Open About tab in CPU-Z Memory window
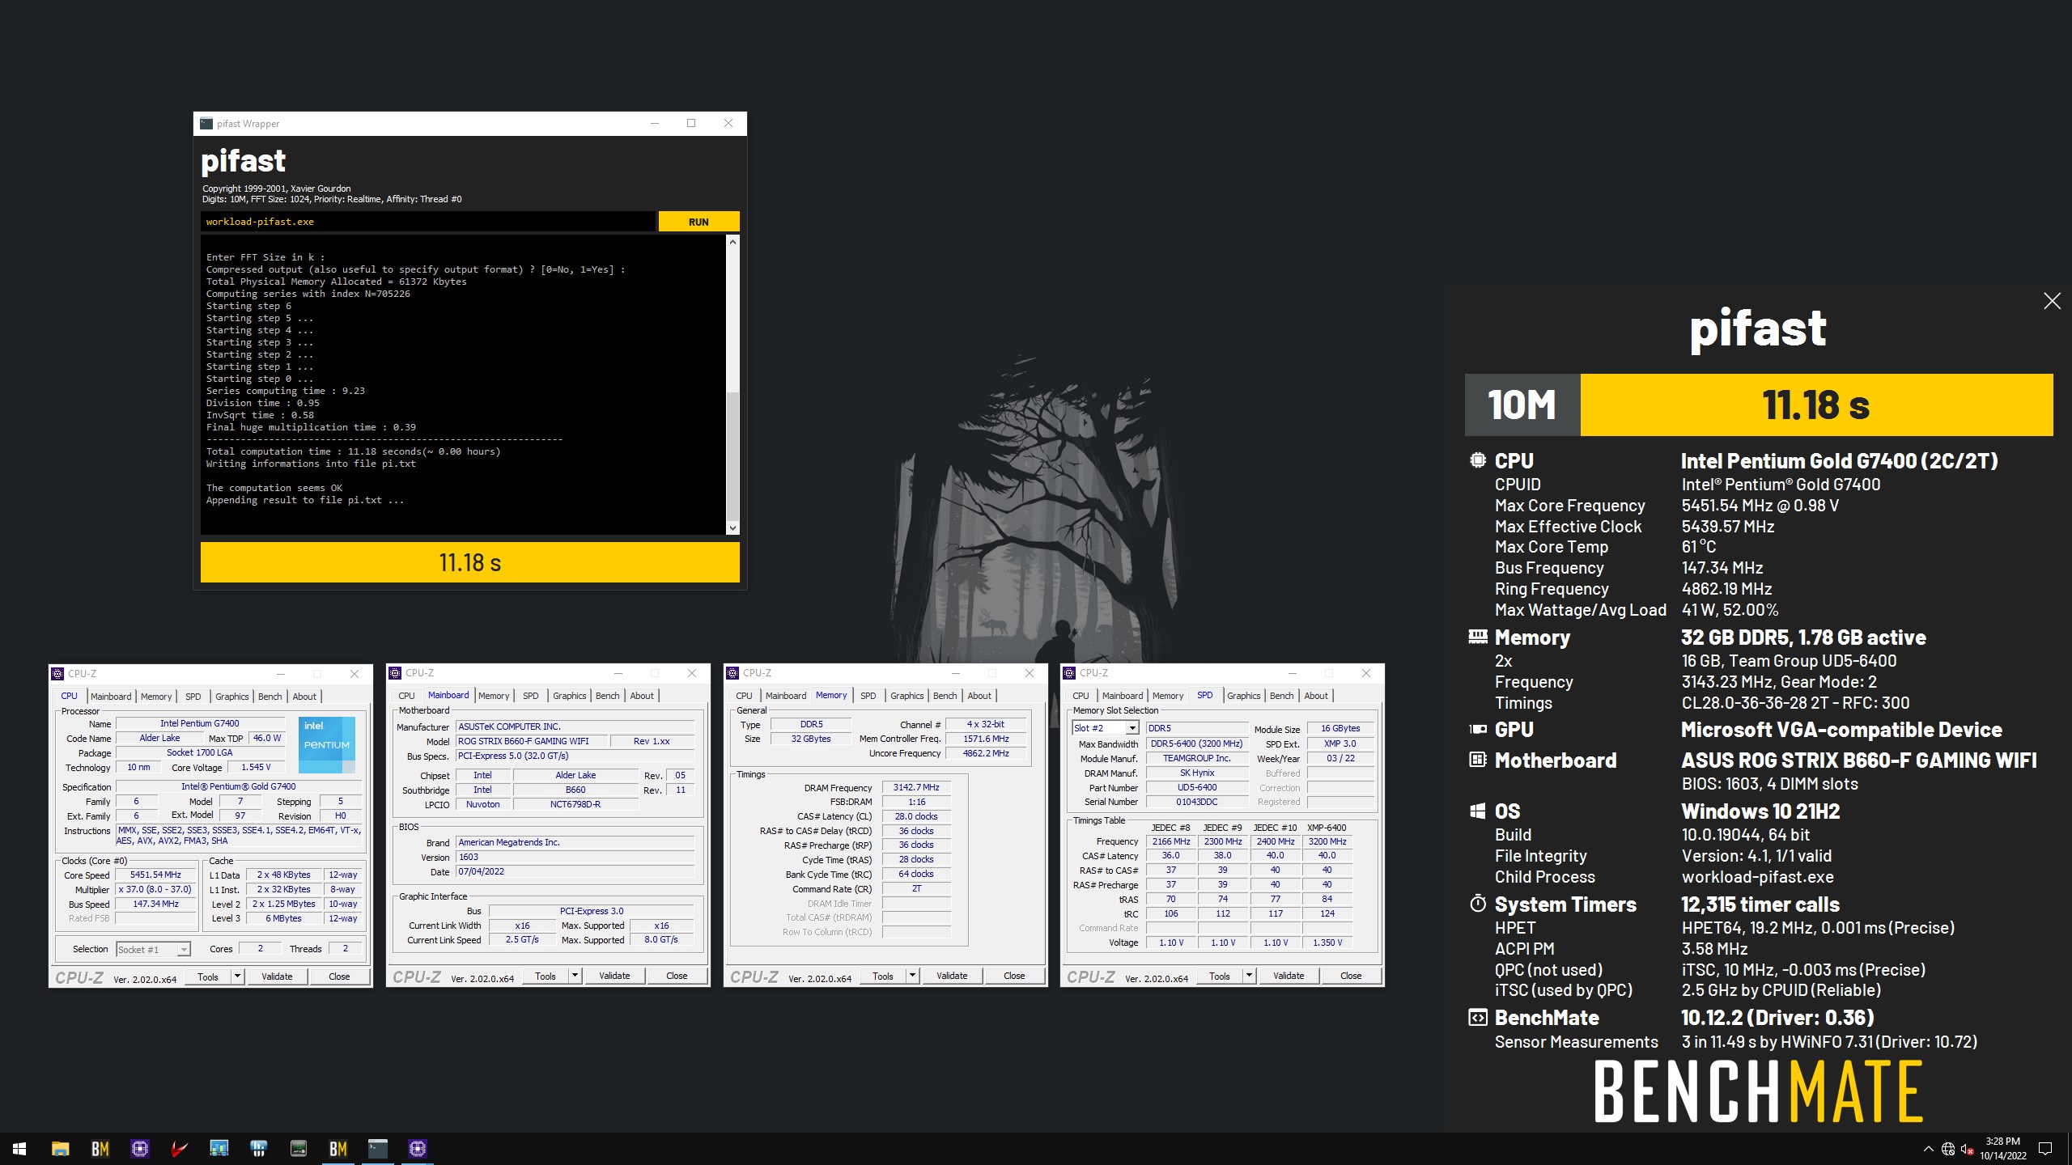 point(979,696)
